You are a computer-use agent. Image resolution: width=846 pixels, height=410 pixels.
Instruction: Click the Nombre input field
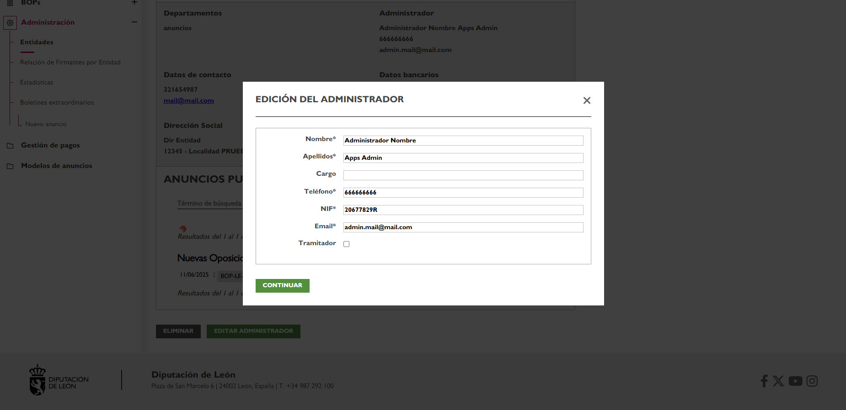(463, 141)
